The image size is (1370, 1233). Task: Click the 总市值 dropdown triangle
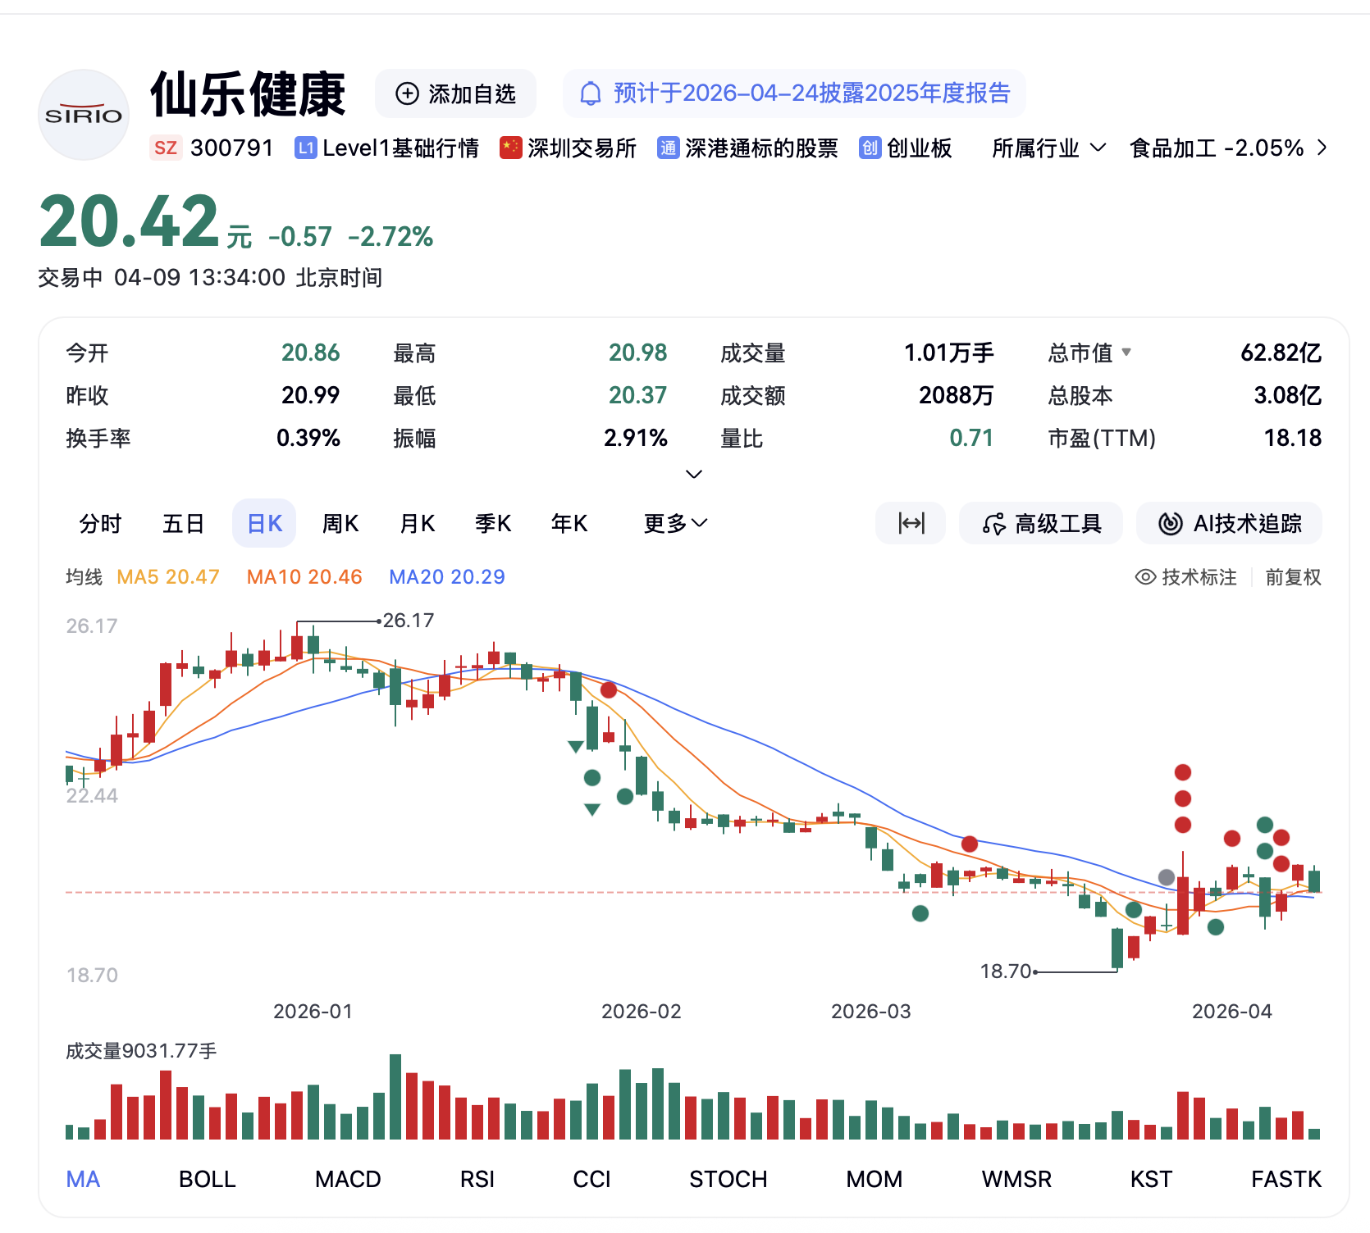point(1126,353)
